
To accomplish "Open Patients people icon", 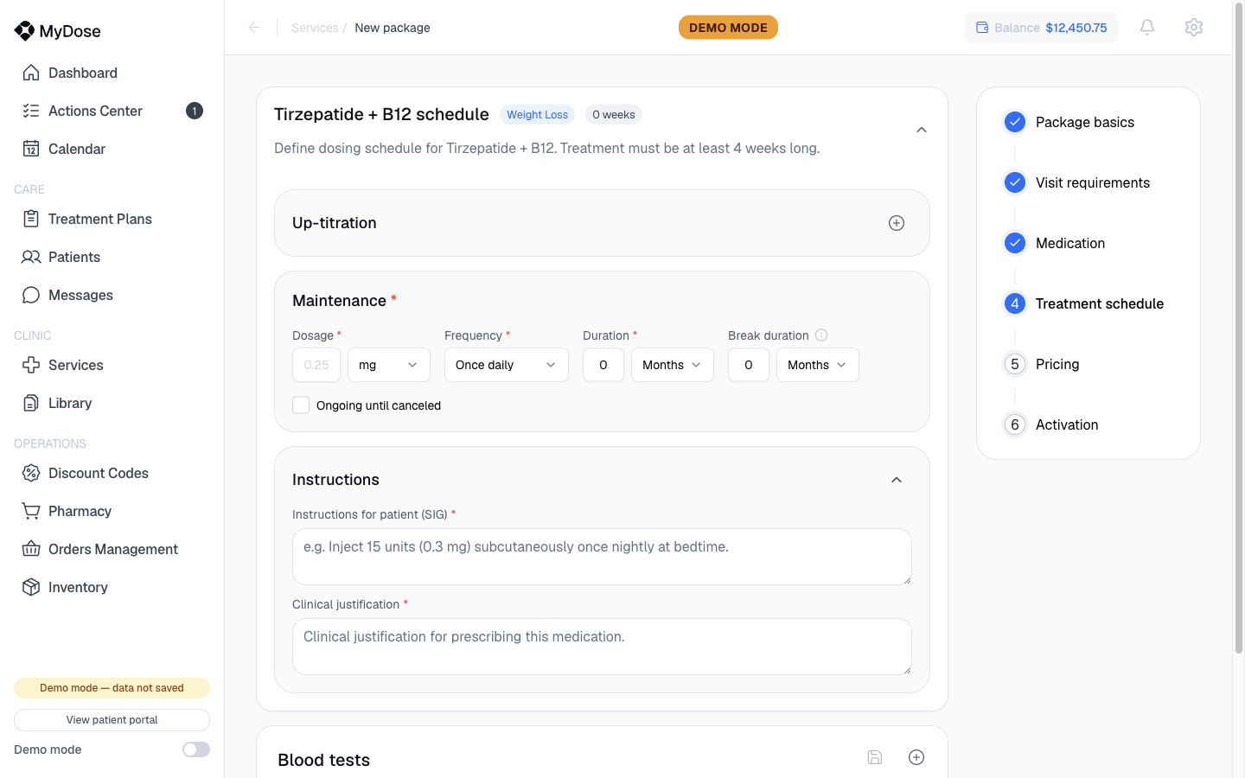I will click(x=31, y=257).
